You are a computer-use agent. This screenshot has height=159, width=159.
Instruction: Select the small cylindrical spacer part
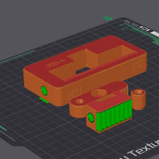coord(138,99)
